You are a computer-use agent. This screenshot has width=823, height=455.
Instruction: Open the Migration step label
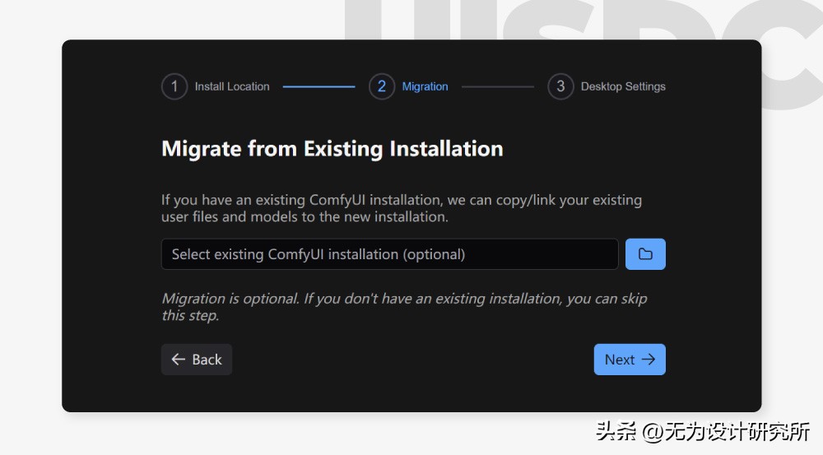click(425, 86)
